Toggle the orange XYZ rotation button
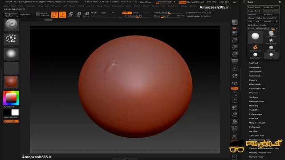Screen dimensions: 285x160 coord(235,88)
